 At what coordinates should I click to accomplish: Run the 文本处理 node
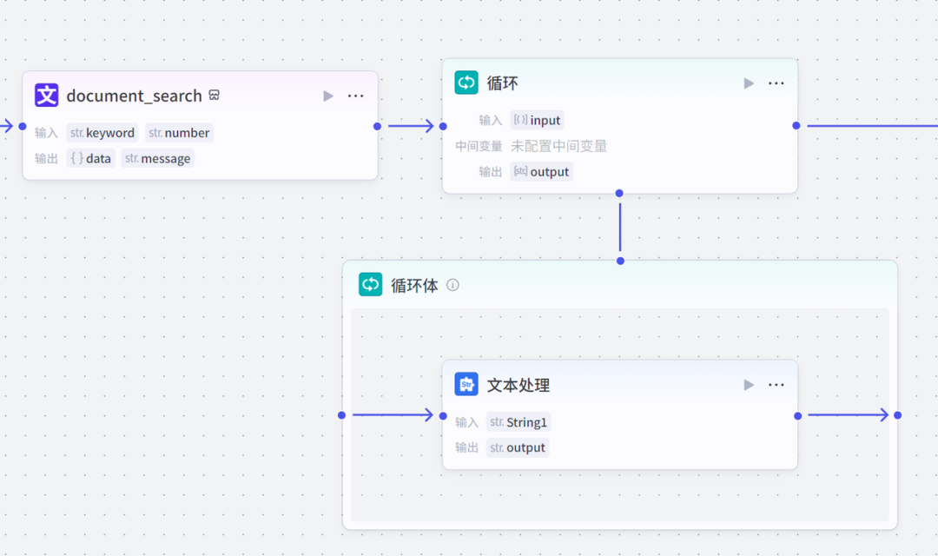click(749, 385)
